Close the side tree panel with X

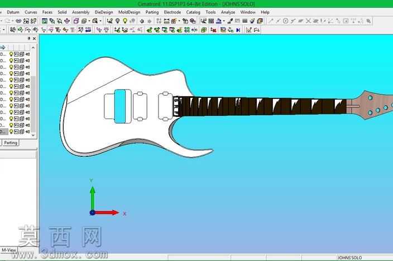point(35,38)
